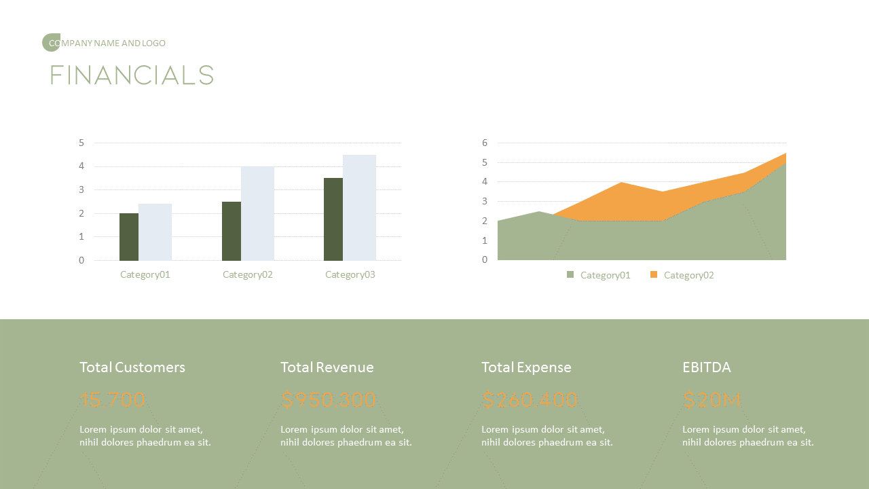Viewport: 869px width, 489px height.
Task: Click the lorem ipsum text under Total Expense
Action: pos(547,435)
